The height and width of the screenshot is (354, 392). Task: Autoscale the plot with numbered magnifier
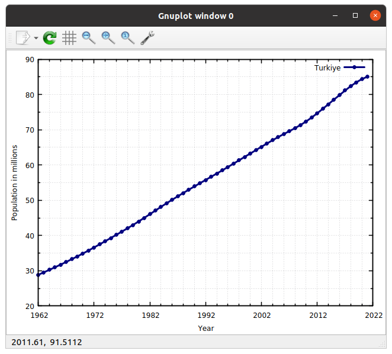point(127,38)
